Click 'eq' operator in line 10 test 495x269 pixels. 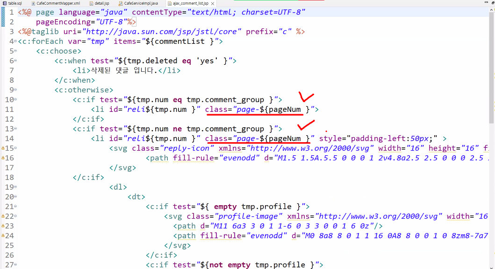pos(177,100)
